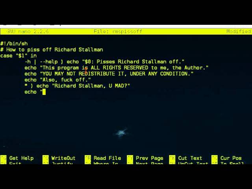Viewport: 252px width, 189px height.
Task: Click the 'case "$1" in' line
Action: click(19, 56)
